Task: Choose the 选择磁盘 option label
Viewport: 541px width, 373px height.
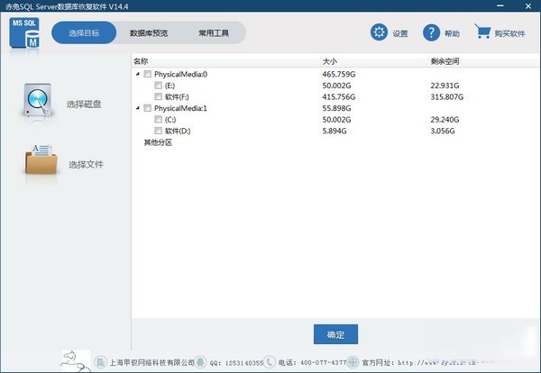Action: click(x=84, y=105)
